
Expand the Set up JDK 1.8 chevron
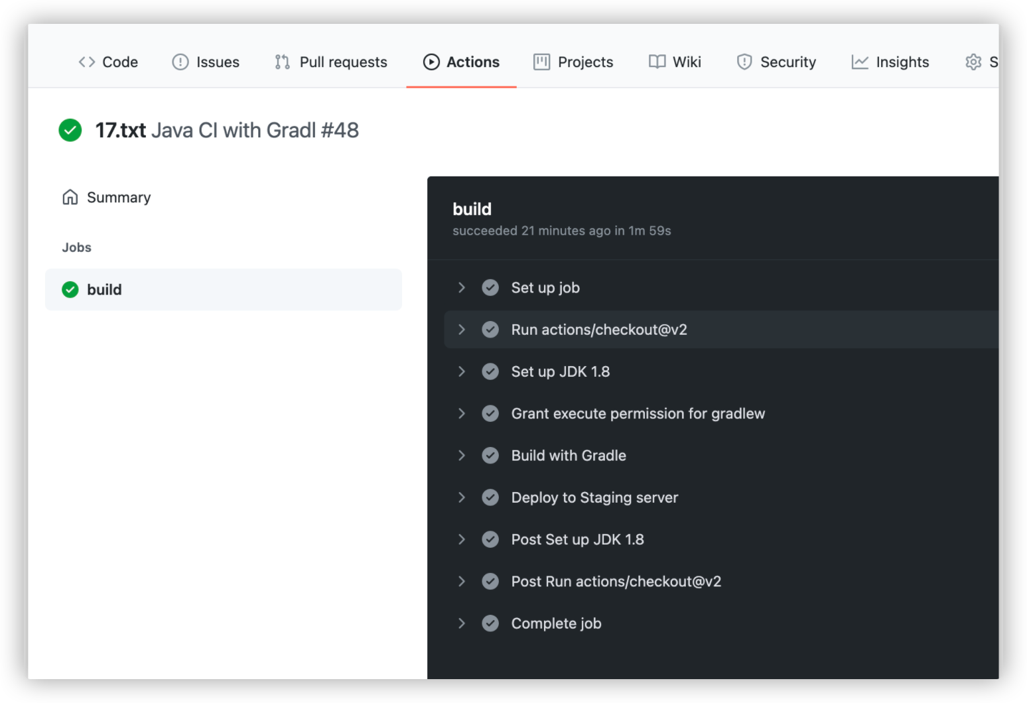coord(462,371)
